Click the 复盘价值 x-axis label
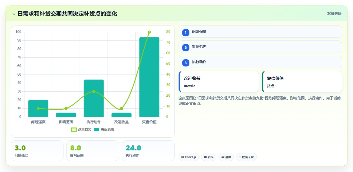Screen dimensions: 353x172 point(149,122)
